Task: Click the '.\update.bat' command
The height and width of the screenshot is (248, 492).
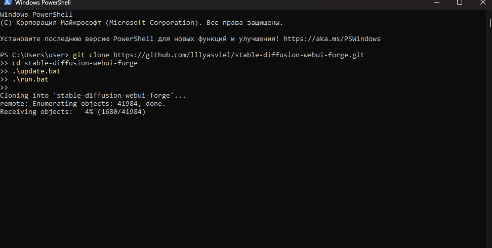Action: pyautogui.click(x=36, y=71)
